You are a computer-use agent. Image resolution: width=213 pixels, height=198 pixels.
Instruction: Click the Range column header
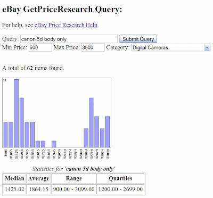74,178
